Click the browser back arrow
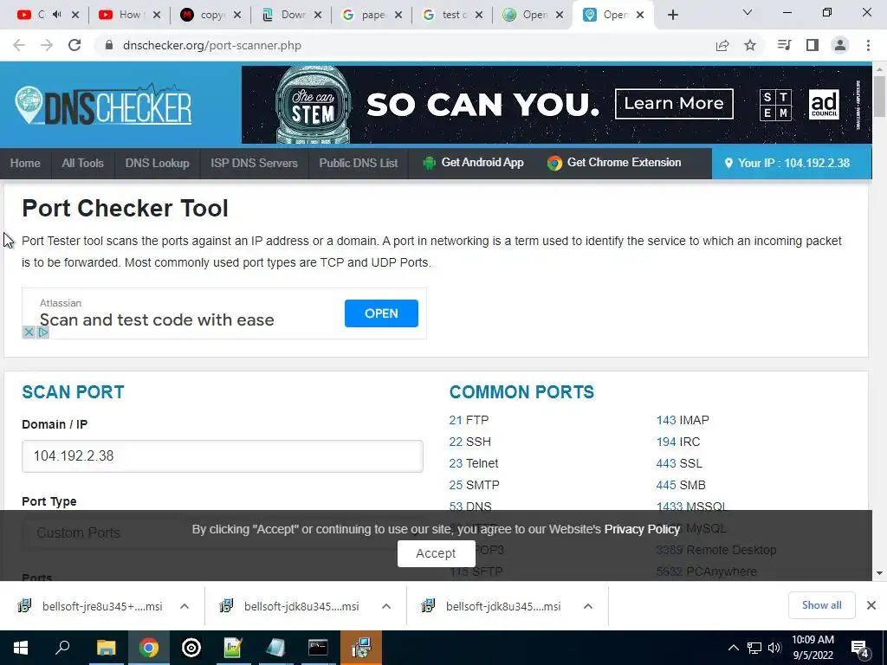 19,45
